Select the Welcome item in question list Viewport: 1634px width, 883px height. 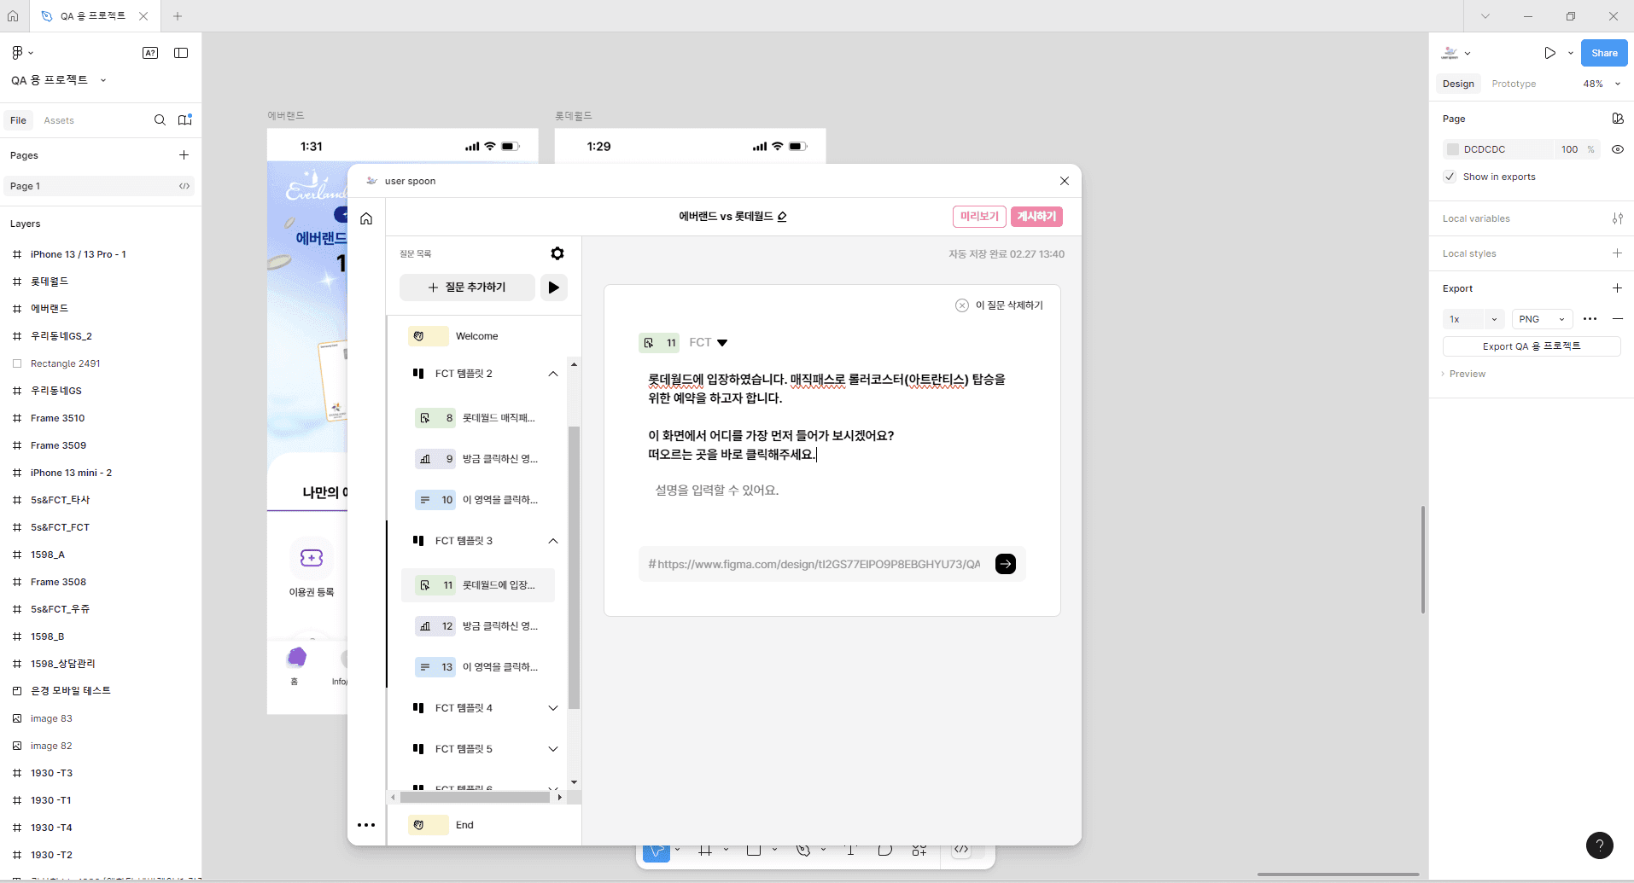click(476, 336)
